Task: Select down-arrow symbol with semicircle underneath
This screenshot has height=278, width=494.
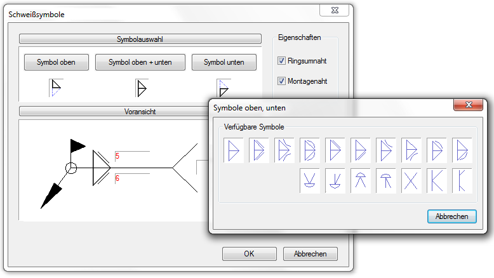Action: 335,181
